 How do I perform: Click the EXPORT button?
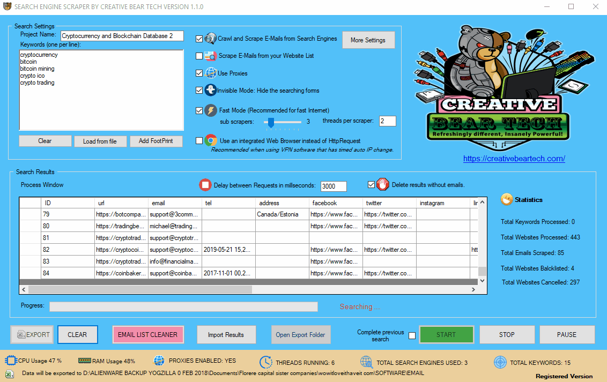tap(32, 334)
